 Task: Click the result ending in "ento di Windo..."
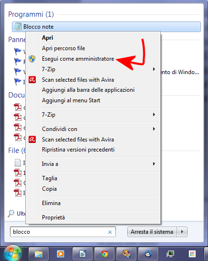[180, 72]
